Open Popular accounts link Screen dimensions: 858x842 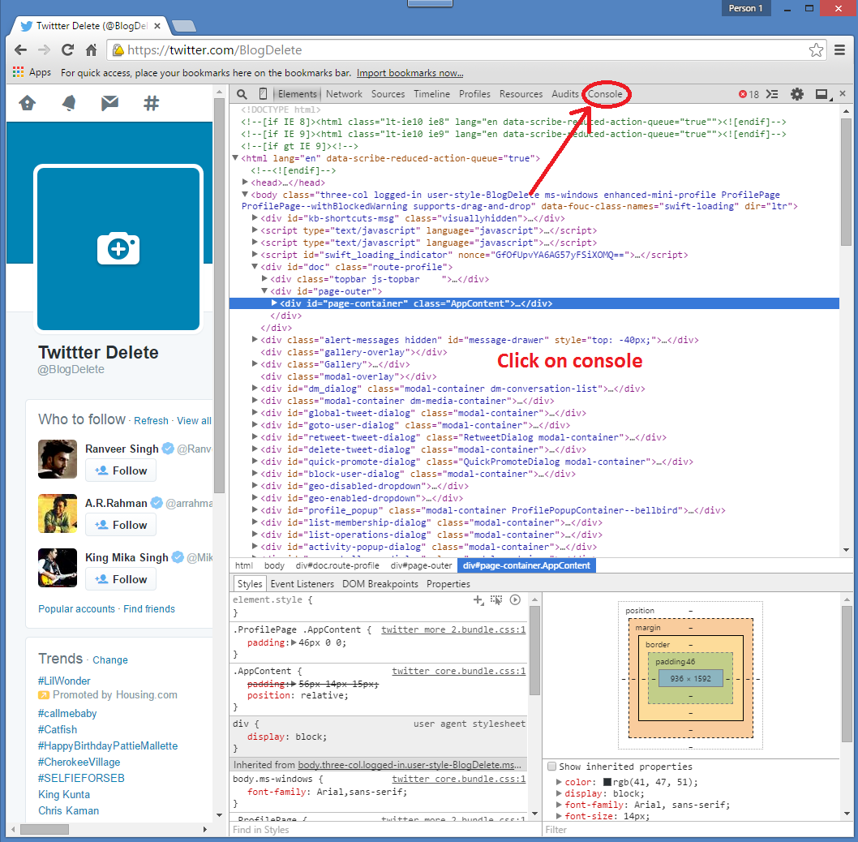76,608
